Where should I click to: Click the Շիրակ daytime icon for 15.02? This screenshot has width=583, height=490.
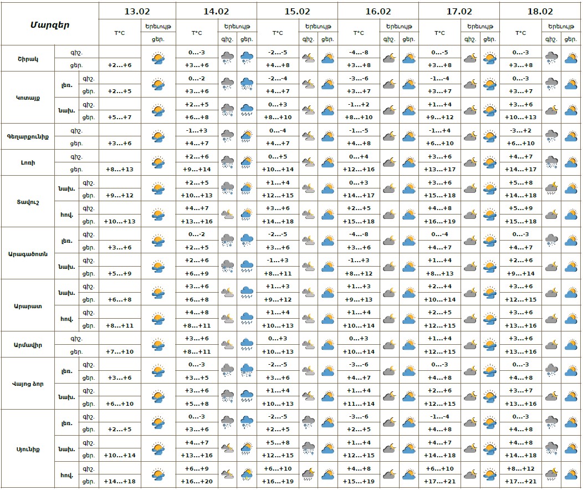(328, 58)
